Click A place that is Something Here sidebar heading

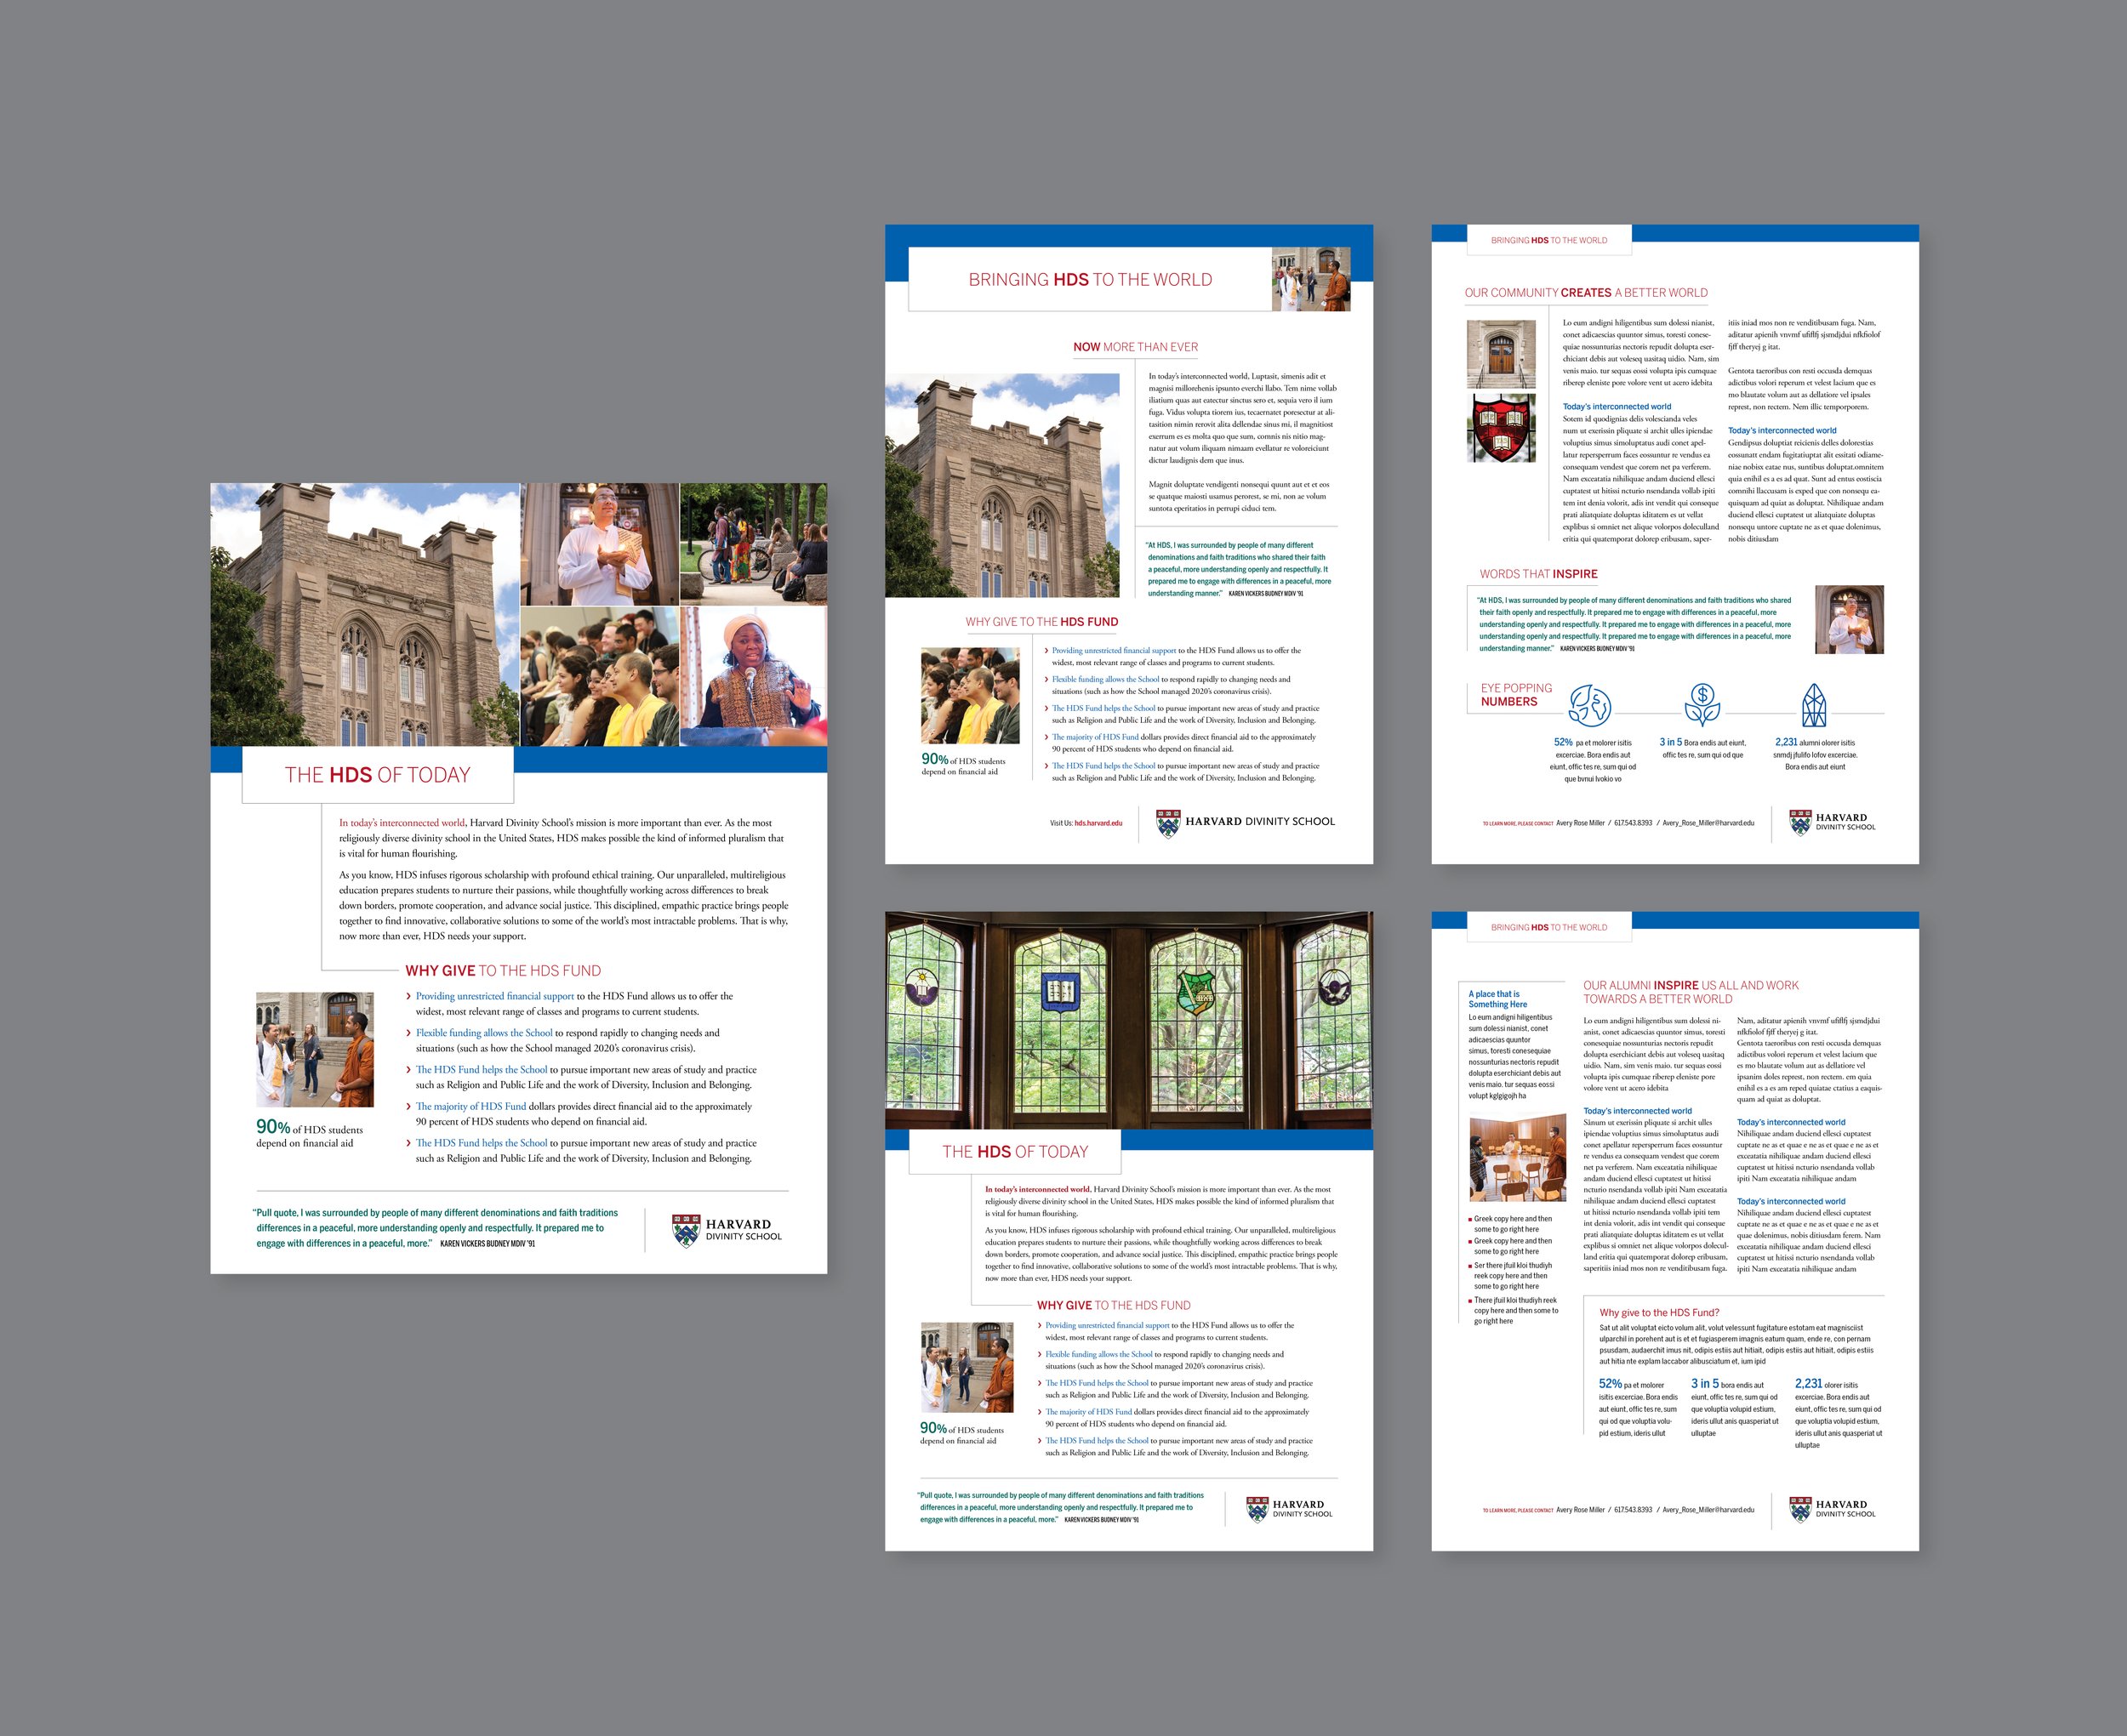[1497, 999]
